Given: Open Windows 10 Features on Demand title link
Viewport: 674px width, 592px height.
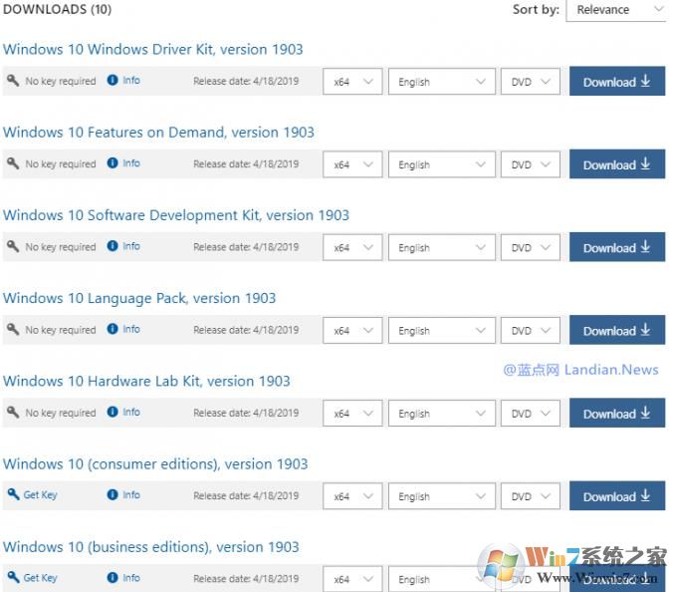Looking at the screenshot, I should coord(158,133).
